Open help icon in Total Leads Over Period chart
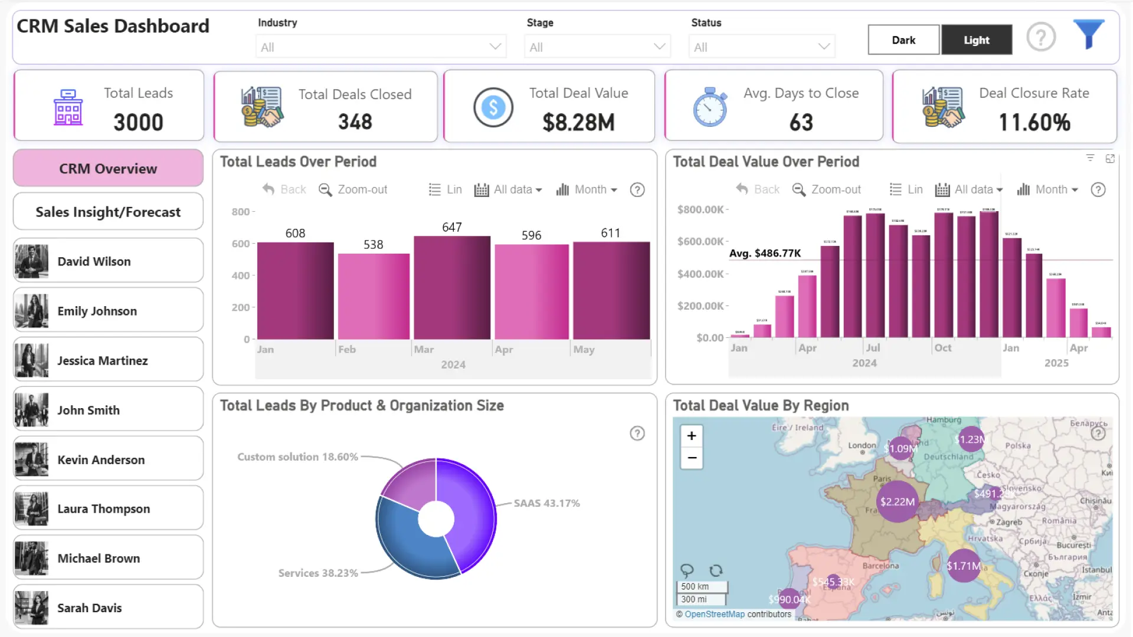 637,190
